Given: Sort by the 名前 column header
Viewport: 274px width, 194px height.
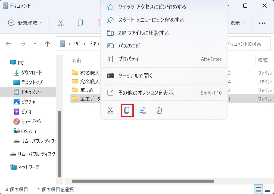Looking at the screenshot, I should click(x=77, y=60).
